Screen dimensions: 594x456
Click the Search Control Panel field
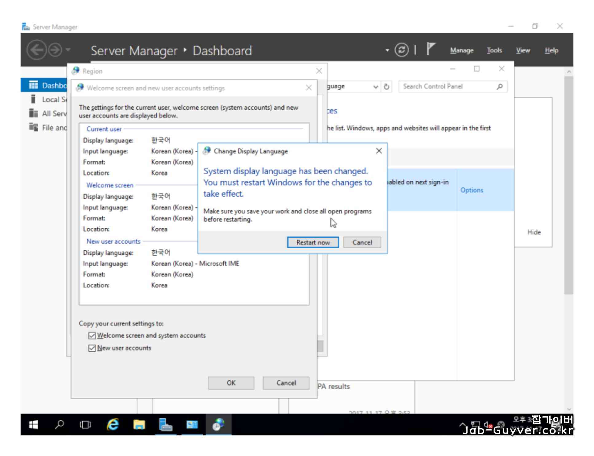point(448,87)
